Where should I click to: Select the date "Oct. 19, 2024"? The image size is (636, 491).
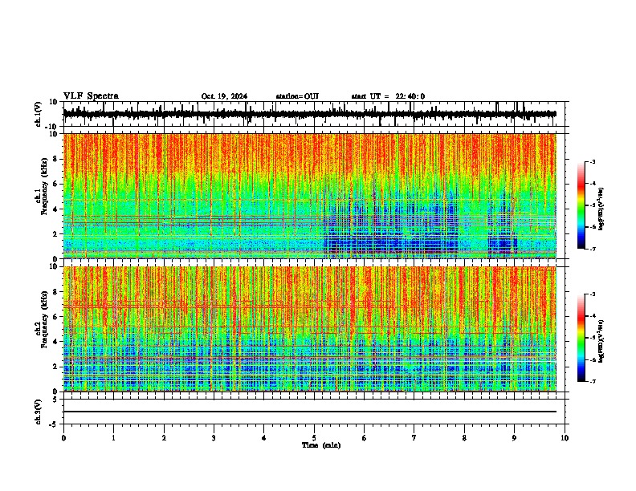point(224,96)
